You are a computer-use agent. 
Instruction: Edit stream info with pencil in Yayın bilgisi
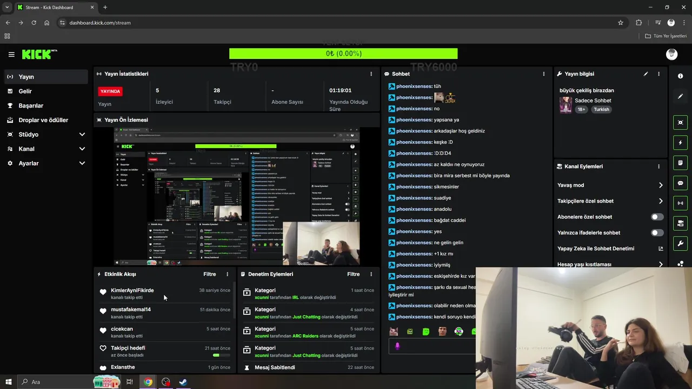pyautogui.click(x=646, y=74)
